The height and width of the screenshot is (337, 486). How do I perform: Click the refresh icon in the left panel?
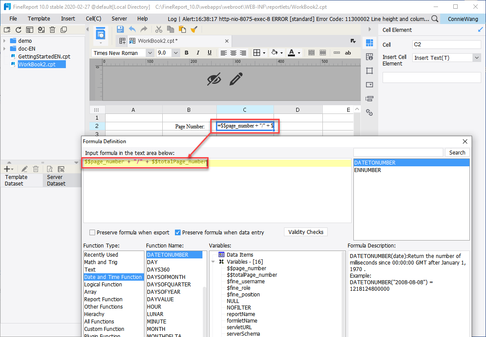(18, 29)
